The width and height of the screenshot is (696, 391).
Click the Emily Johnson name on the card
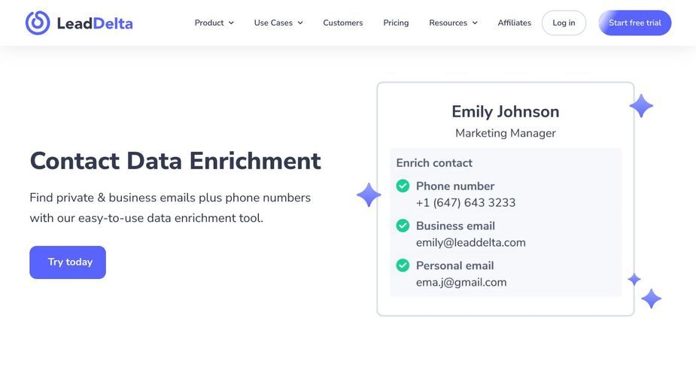[x=505, y=111]
